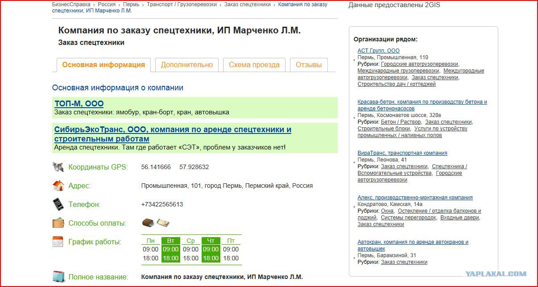538x287 pixels.
Task: Click the Организации рядом heading
Action: tap(385, 39)
